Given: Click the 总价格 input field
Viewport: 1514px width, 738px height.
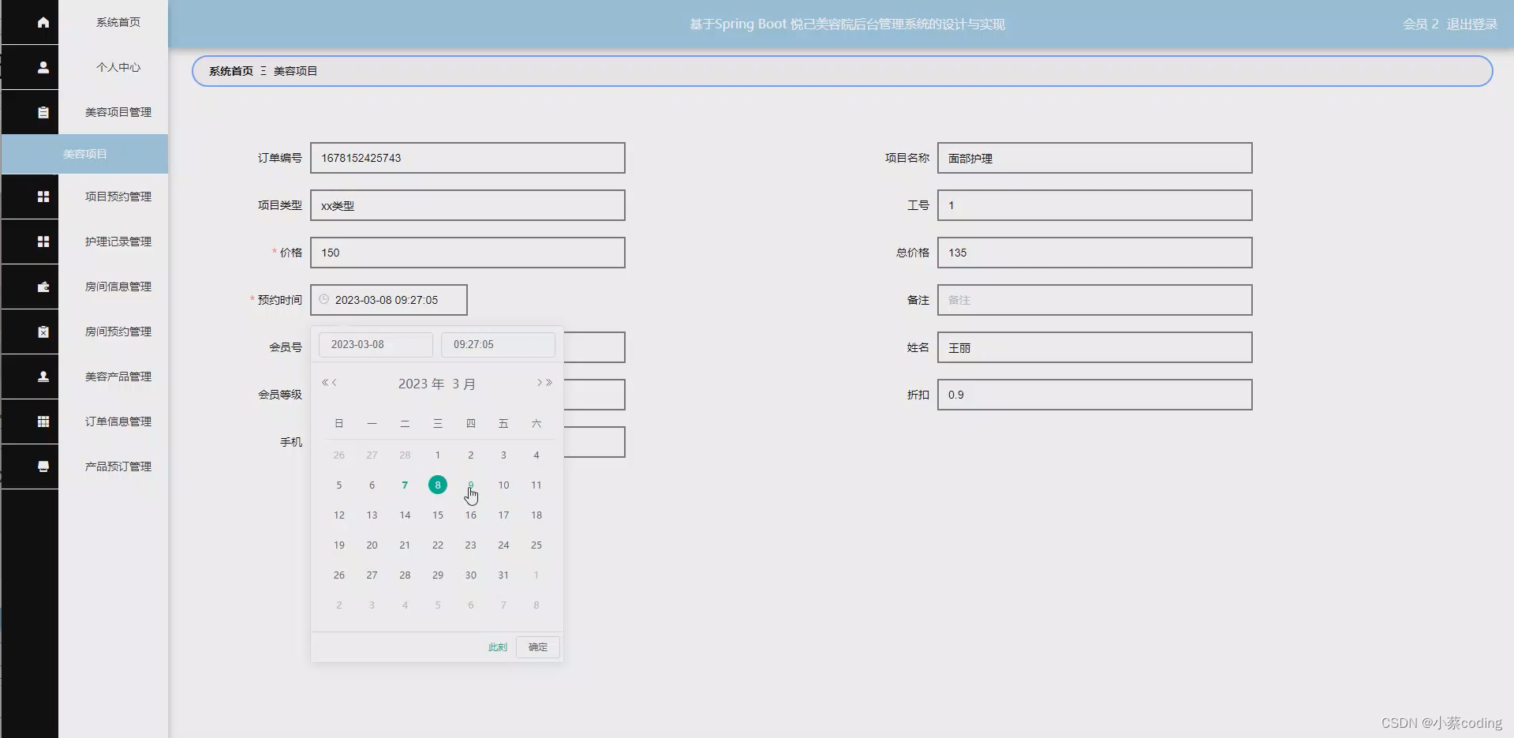Looking at the screenshot, I should point(1095,253).
